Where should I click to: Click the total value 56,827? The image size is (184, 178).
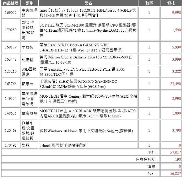point(176,173)
